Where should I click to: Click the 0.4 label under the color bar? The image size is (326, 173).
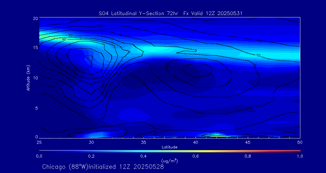point(143,156)
